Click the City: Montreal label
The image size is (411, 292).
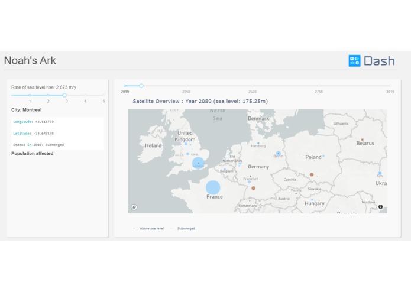27,110
